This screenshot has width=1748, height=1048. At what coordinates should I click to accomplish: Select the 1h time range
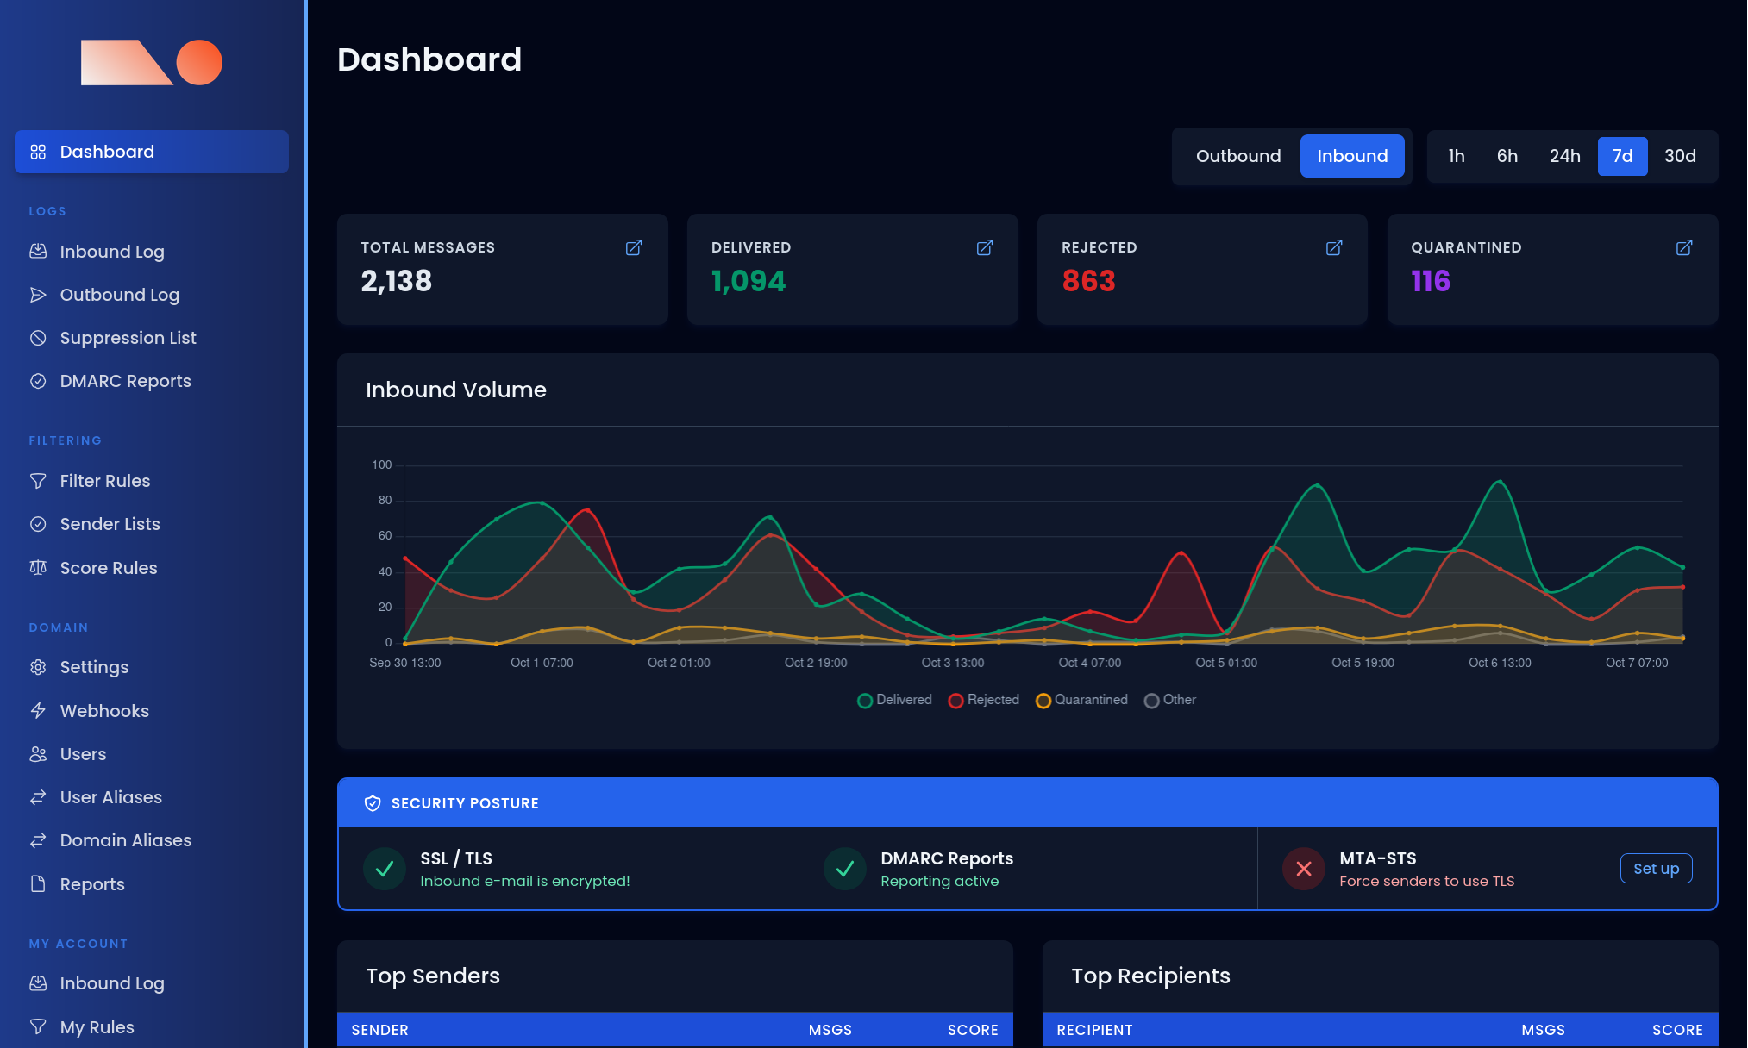tap(1457, 156)
